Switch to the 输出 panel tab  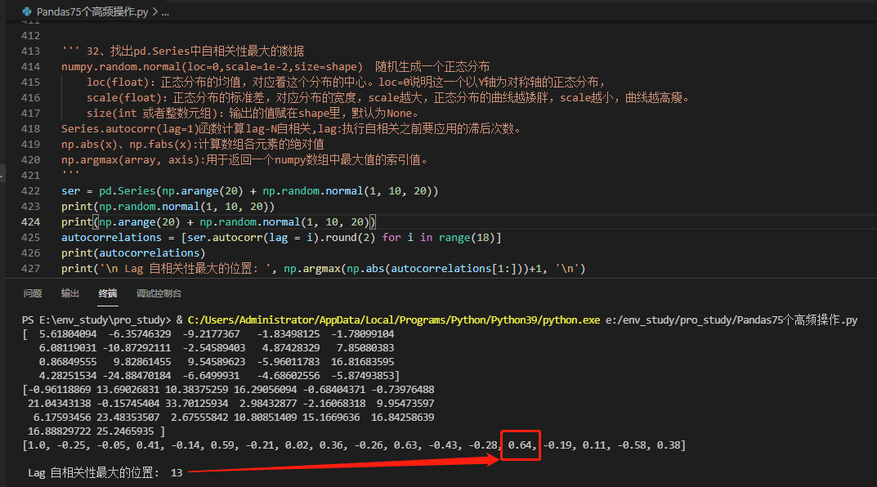pyautogui.click(x=70, y=293)
